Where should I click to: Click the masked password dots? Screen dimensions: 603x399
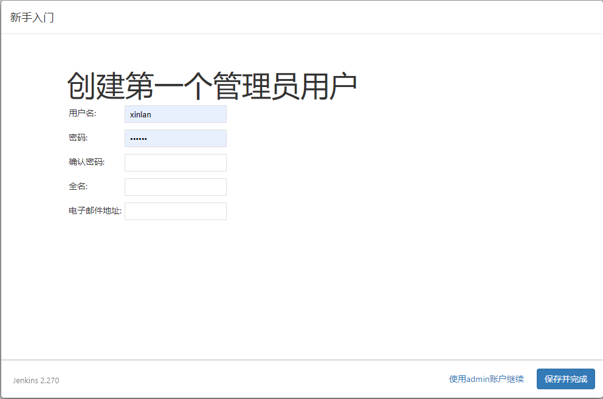(x=139, y=138)
